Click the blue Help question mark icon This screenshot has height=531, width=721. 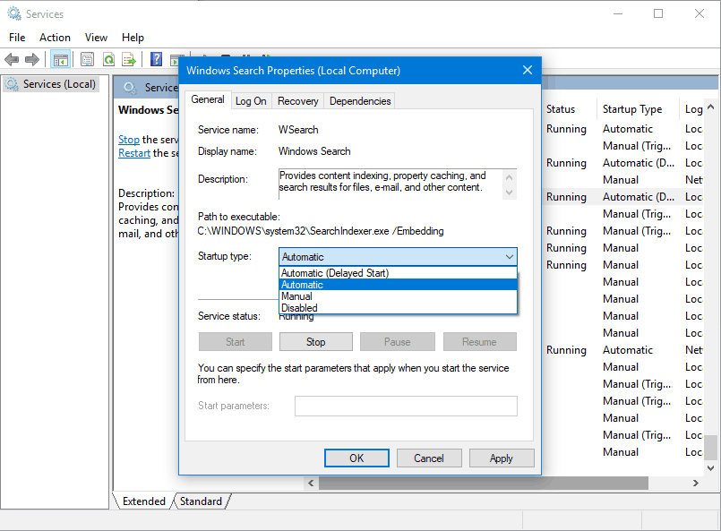click(x=156, y=60)
